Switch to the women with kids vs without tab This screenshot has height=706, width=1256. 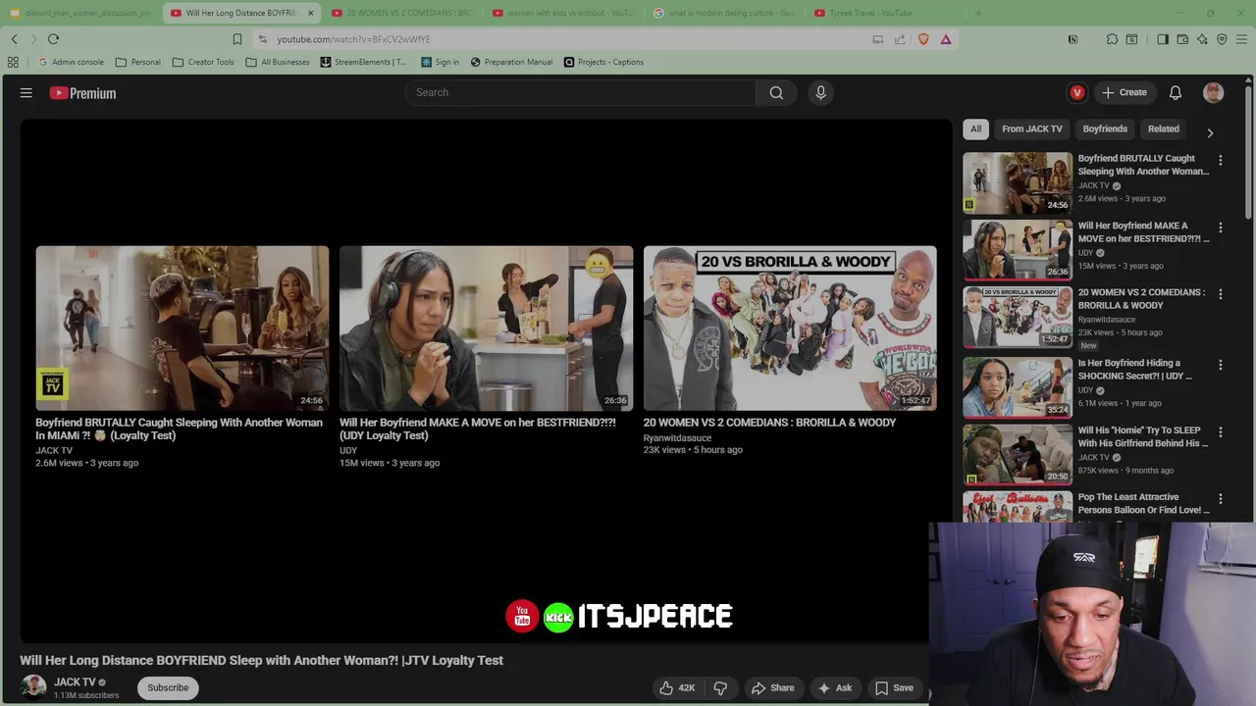point(563,13)
